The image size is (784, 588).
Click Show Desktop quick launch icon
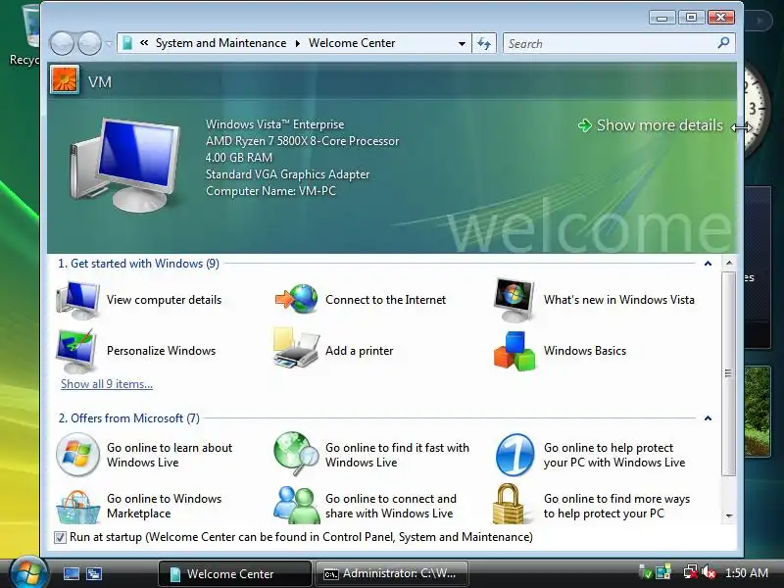(71, 573)
